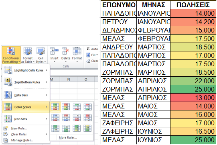Open the Conditional Formatting dropdown button

point(11,55)
